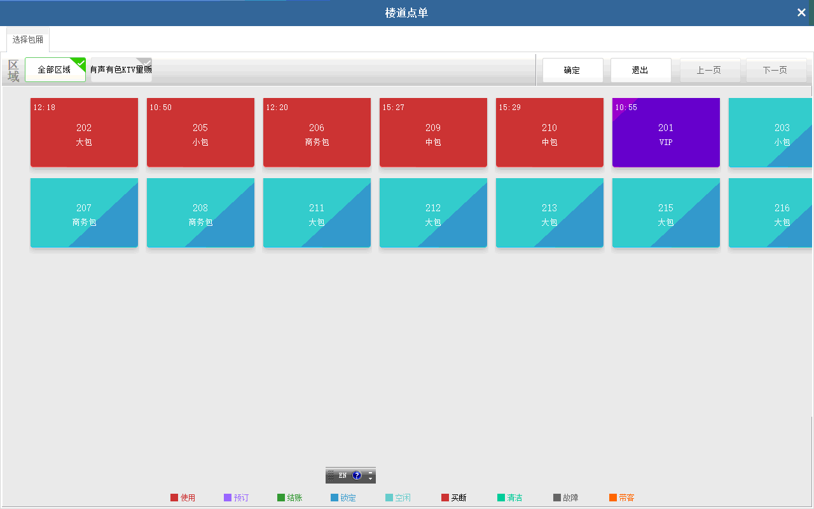Go to previous page with 上一页
The height and width of the screenshot is (509, 814).
(710, 70)
